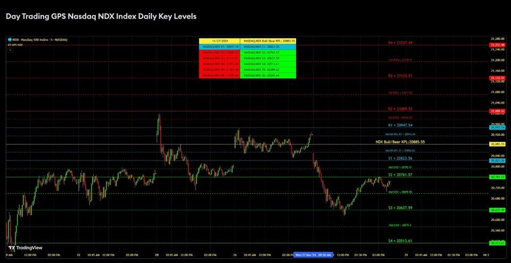This screenshot has width=511, height=263.
Task: Click the NASDAQ:NDX R1: 20947.54 table cell
Action: point(219,47)
